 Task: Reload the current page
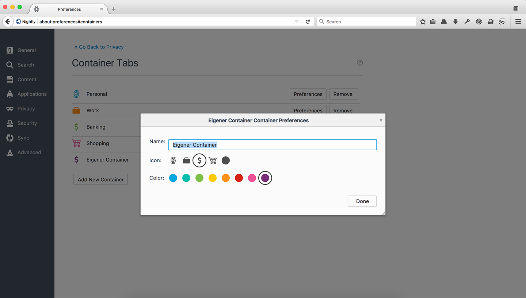pos(308,22)
